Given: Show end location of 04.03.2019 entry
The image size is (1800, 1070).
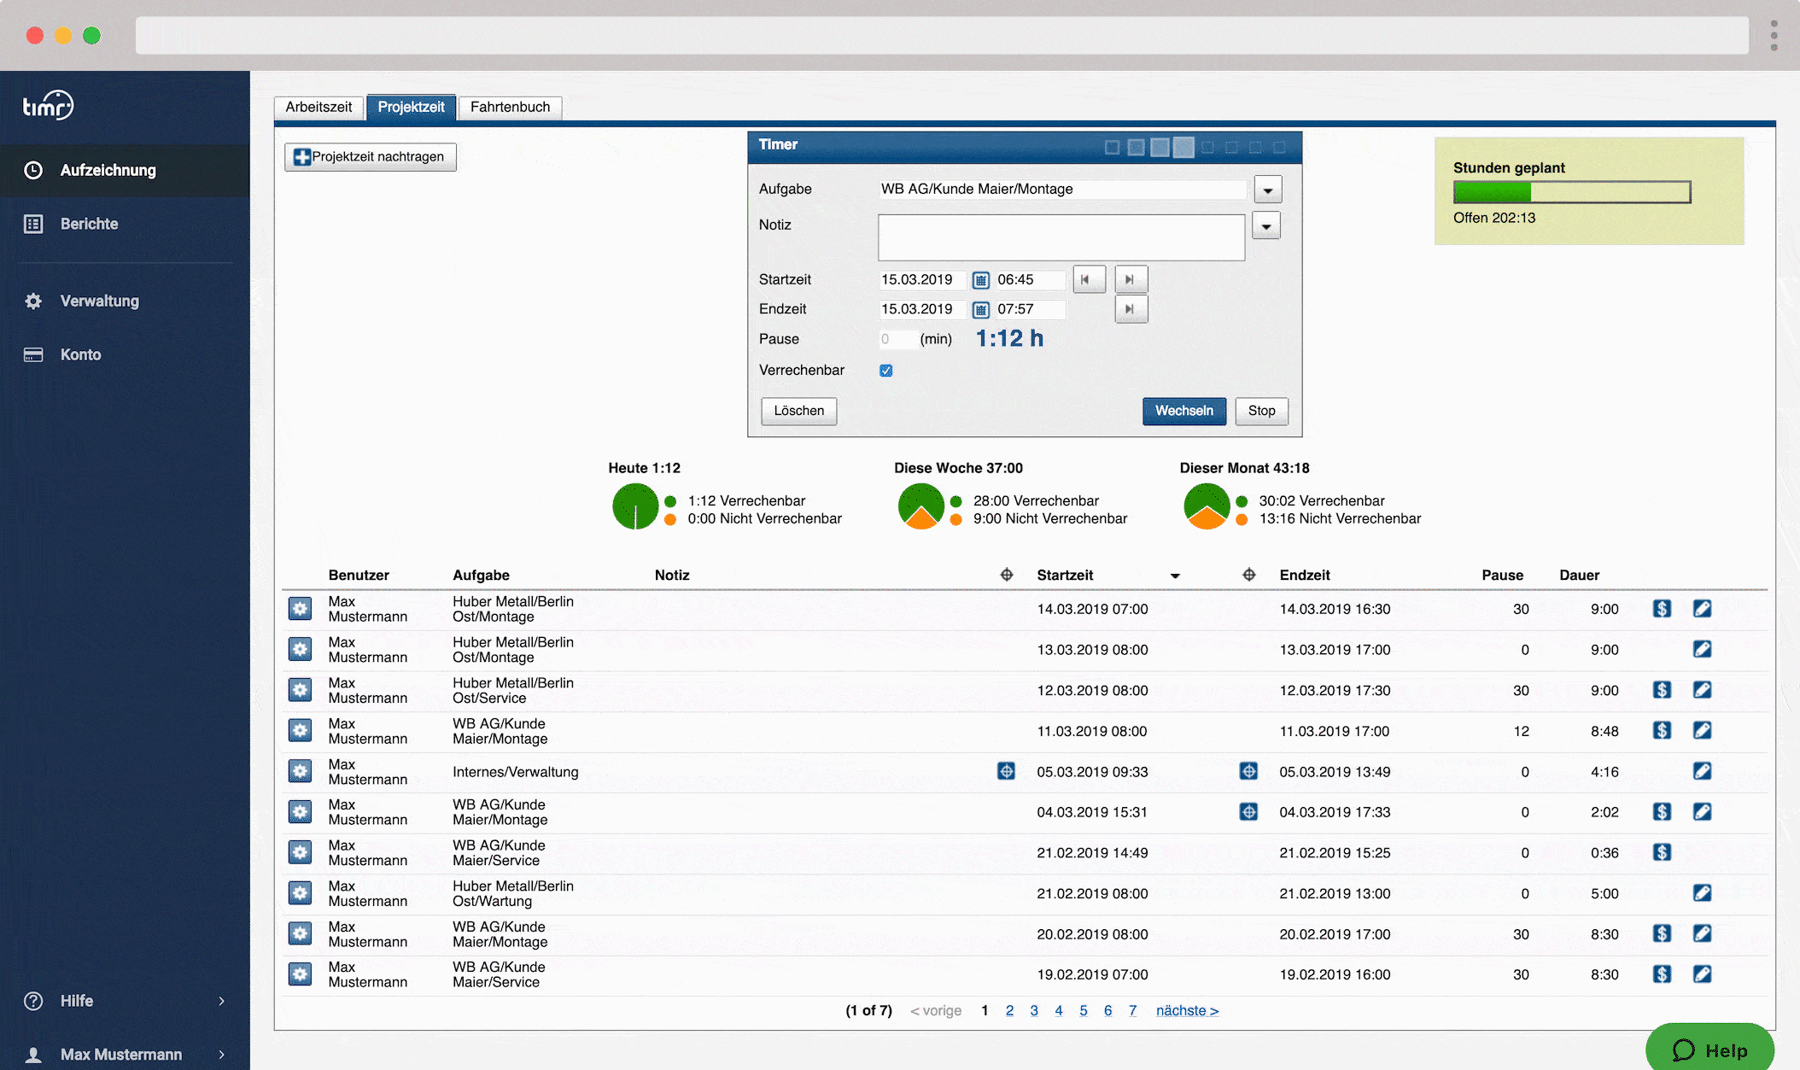Looking at the screenshot, I should pos(1249,811).
